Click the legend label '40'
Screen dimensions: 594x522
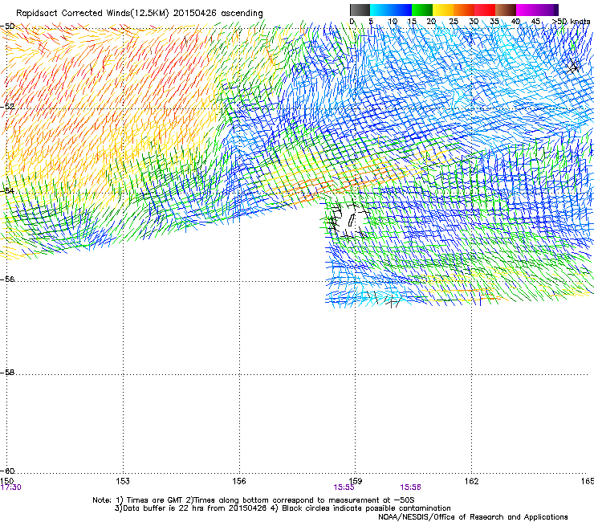(515, 22)
